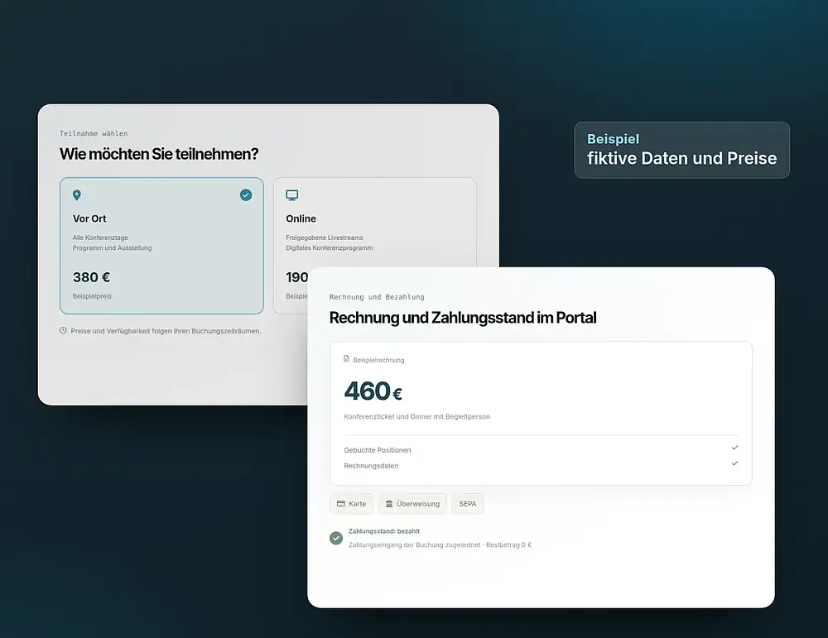Click 'Digitales Konferenzprogramm' on the Online card
The height and width of the screenshot is (638, 828).
click(329, 248)
